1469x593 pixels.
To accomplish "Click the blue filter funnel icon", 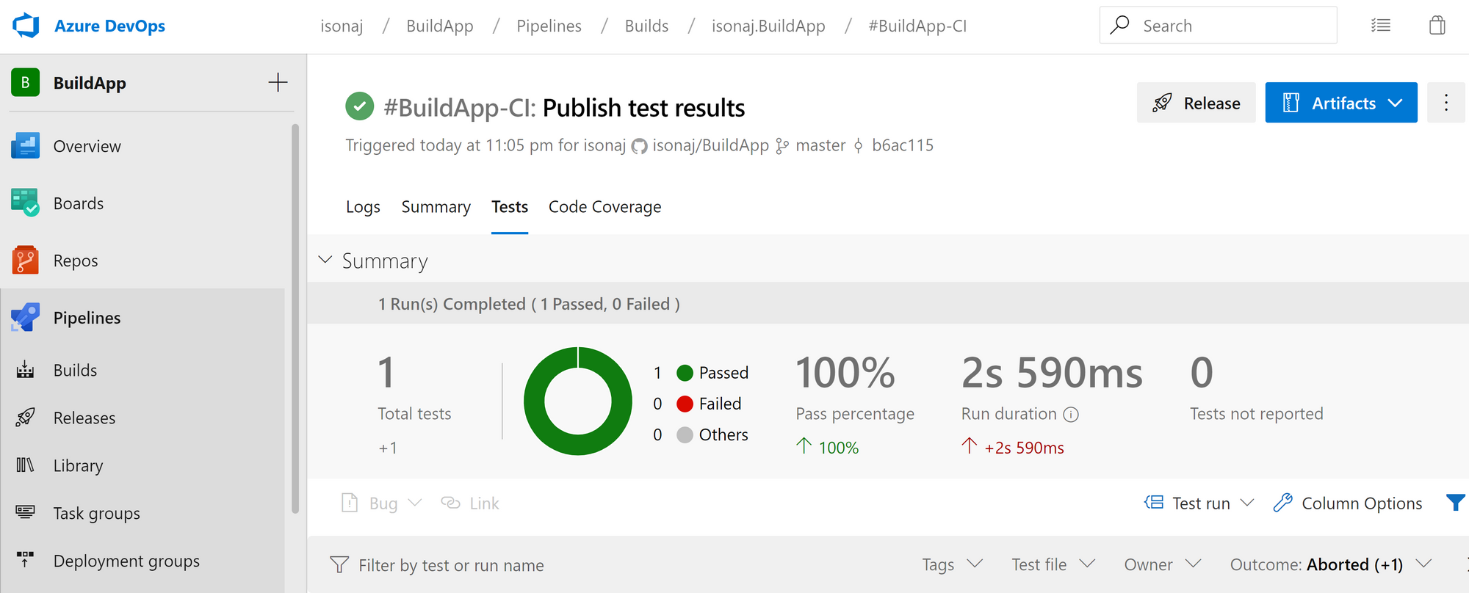I will point(1456,503).
